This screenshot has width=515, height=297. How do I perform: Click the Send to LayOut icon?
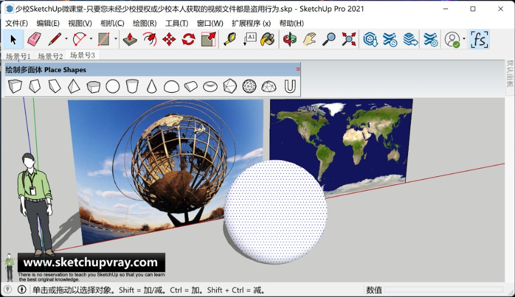tap(410, 39)
